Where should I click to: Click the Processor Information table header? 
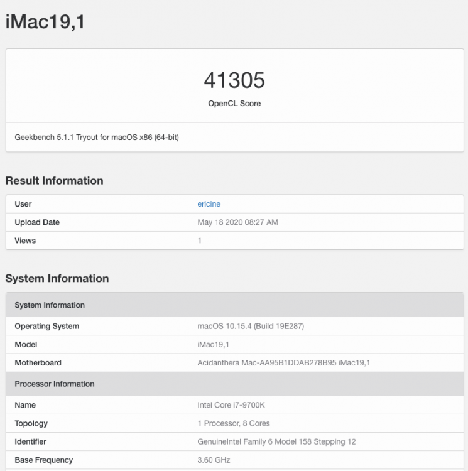coord(234,384)
